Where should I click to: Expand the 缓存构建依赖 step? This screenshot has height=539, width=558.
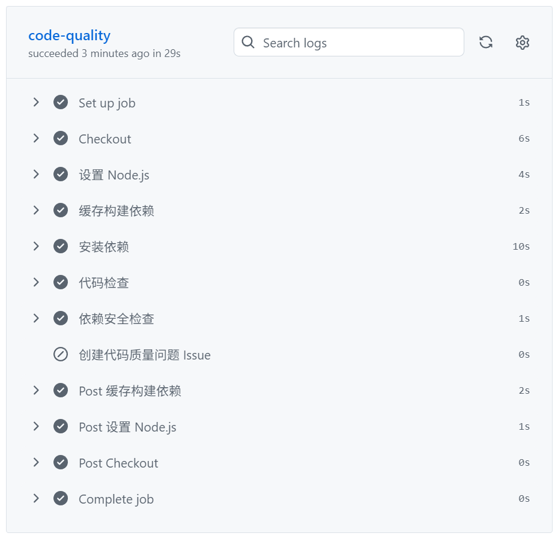36,210
